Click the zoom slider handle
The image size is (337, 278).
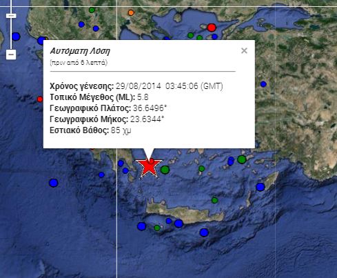pyautogui.click(x=11, y=16)
